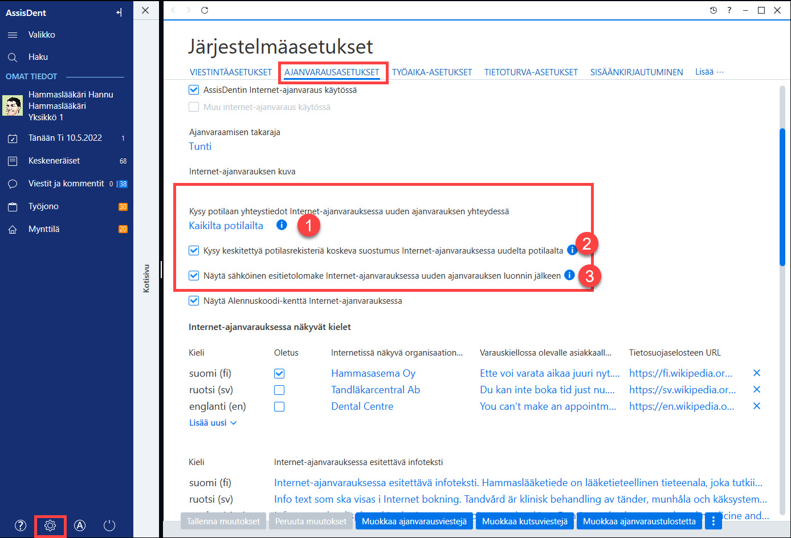Click info icon next to Kaikilta potilailta
Image resolution: width=791 pixels, height=538 pixels.
[282, 225]
